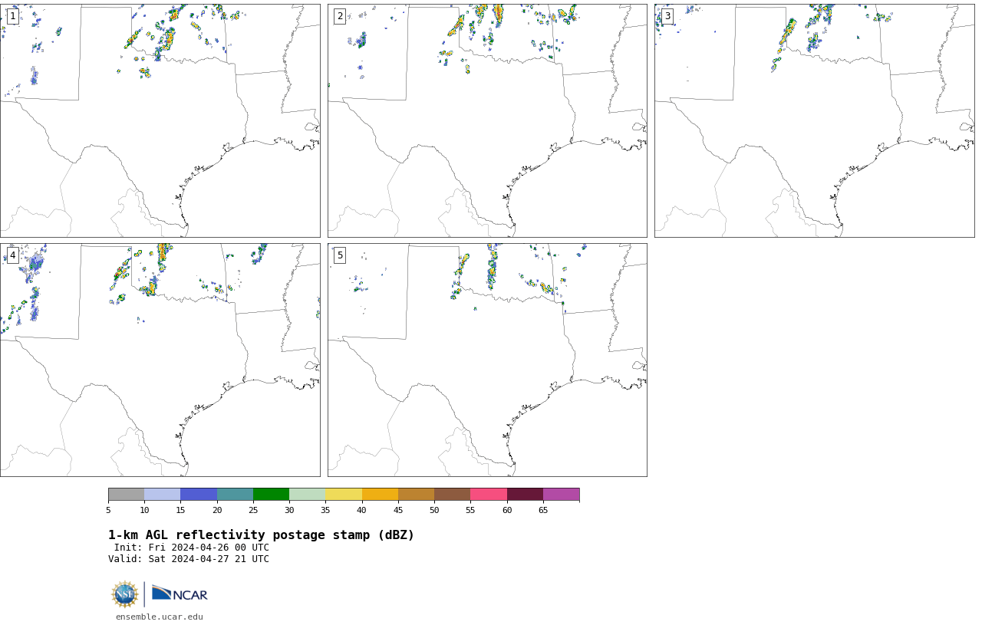The height and width of the screenshot is (625, 982).
Task: Click colorbar tick label 50
Action: [x=434, y=510]
